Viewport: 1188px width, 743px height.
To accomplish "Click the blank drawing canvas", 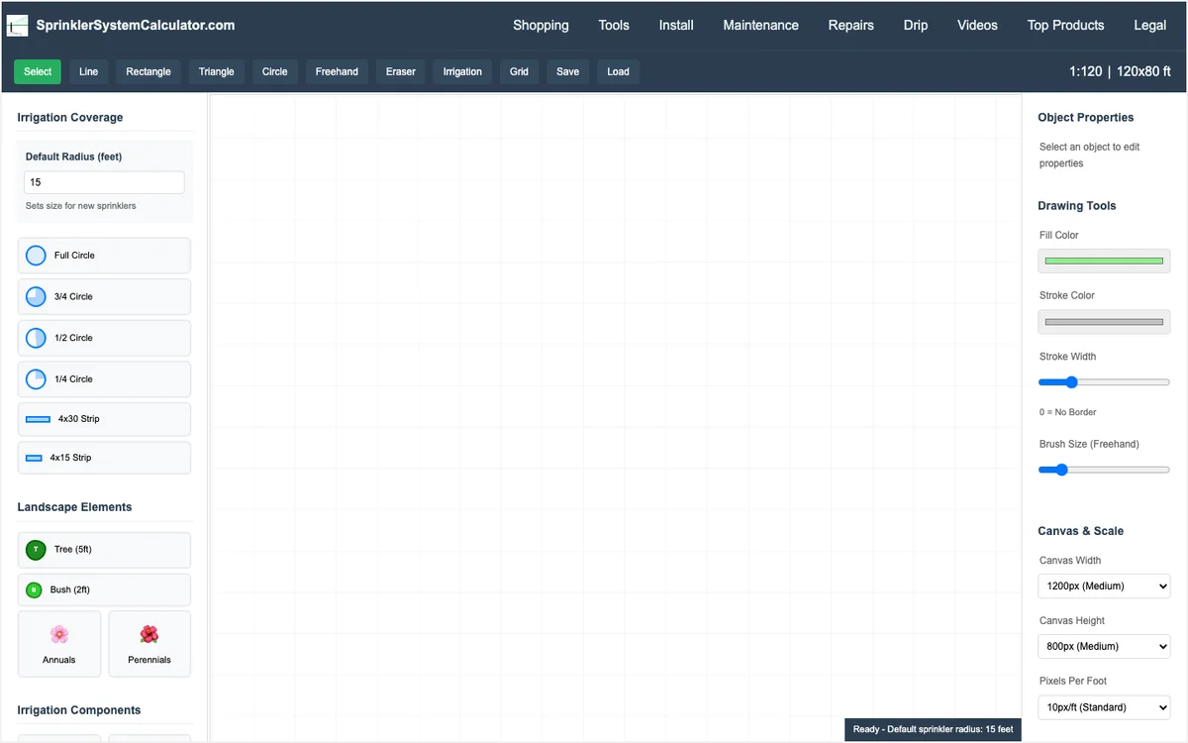I will coord(615,416).
